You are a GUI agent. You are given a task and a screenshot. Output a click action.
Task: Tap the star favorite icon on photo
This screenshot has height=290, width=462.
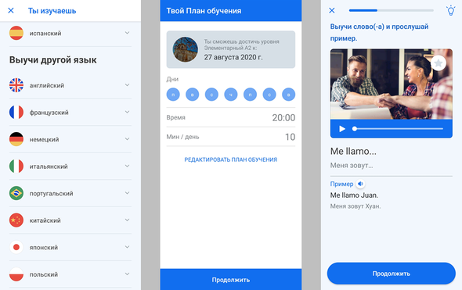(439, 63)
